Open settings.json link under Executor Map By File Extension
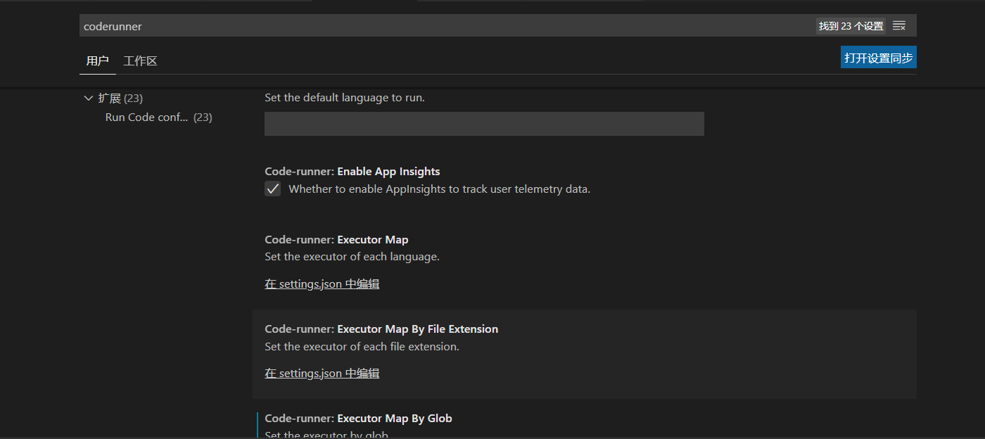 322,373
